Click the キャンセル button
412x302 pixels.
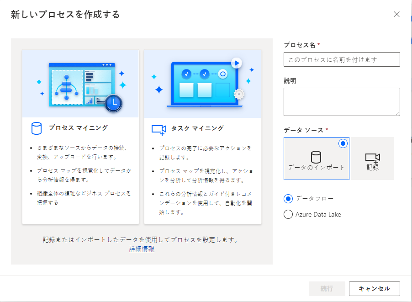click(375, 289)
